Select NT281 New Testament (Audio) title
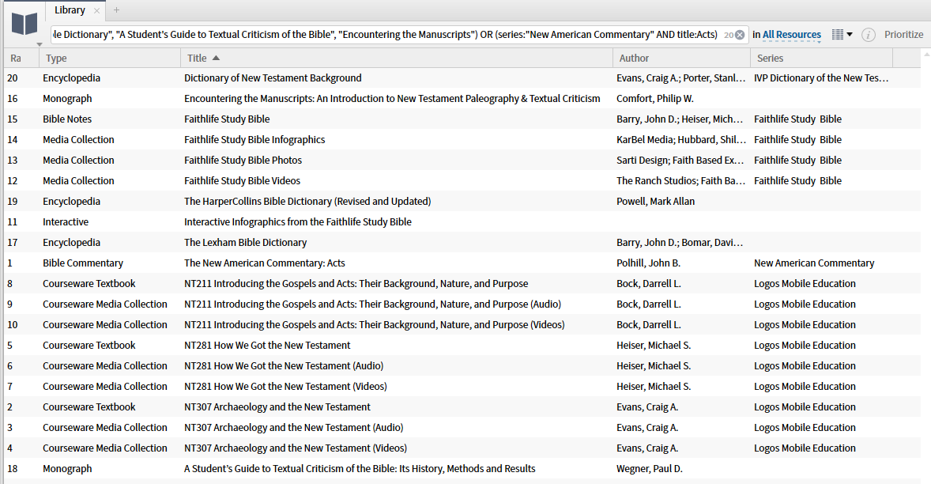Image resolution: width=931 pixels, height=484 pixels. click(284, 366)
